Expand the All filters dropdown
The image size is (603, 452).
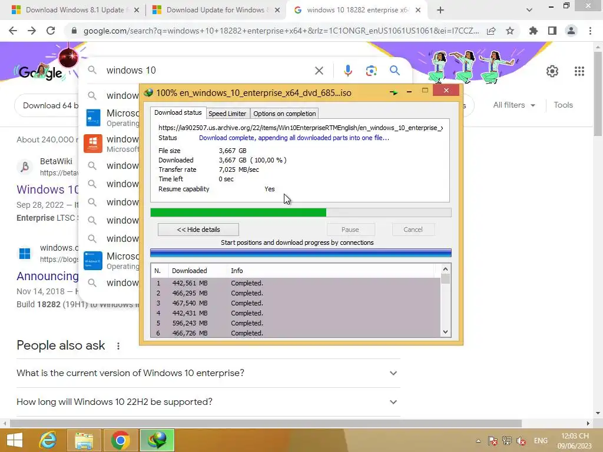[x=514, y=105]
